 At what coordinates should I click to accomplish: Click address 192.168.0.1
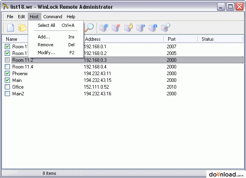[95, 47]
